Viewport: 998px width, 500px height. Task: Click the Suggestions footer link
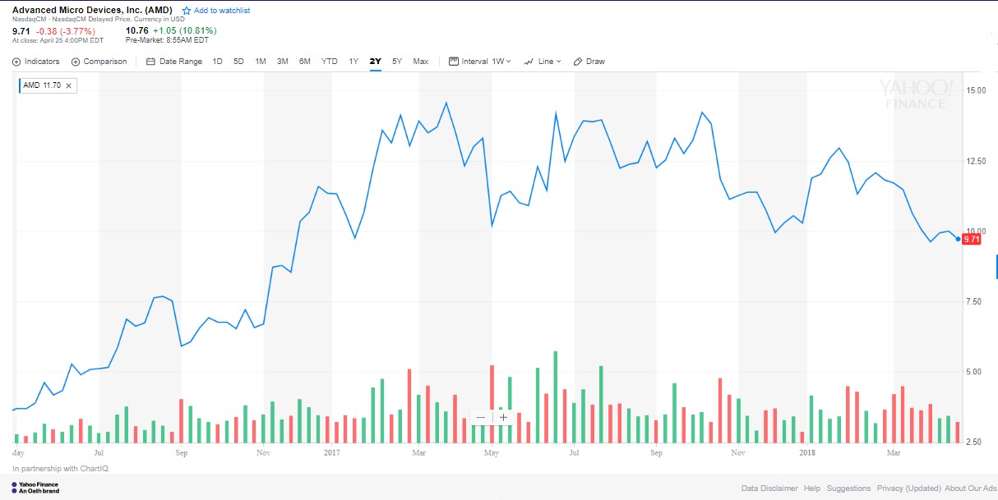coord(848,489)
